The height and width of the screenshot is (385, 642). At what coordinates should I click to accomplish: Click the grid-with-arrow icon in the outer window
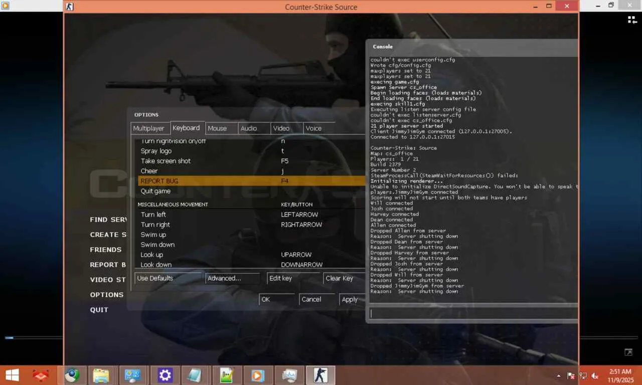coord(632,20)
